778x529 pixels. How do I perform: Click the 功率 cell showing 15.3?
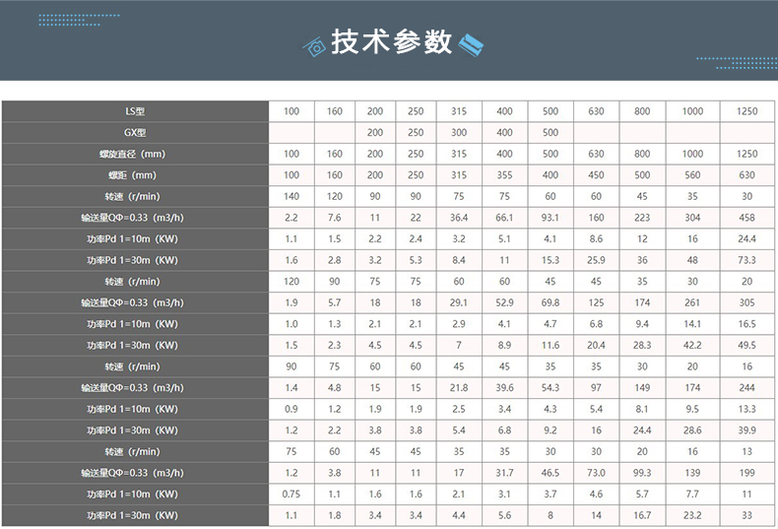pyautogui.click(x=551, y=260)
